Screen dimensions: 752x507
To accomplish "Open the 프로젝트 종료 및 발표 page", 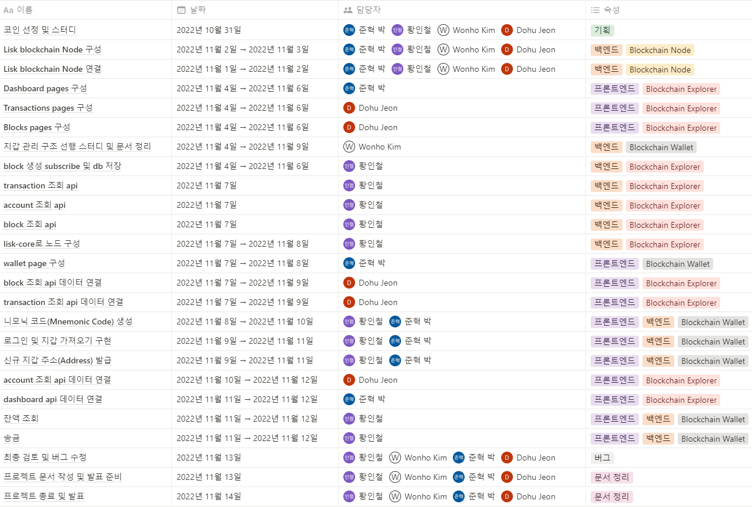I will [44, 496].
